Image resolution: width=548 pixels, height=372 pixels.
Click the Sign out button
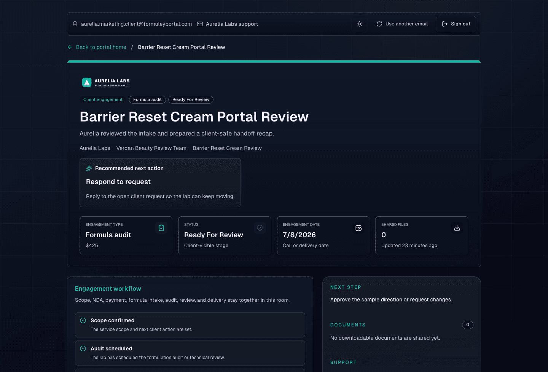point(456,24)
